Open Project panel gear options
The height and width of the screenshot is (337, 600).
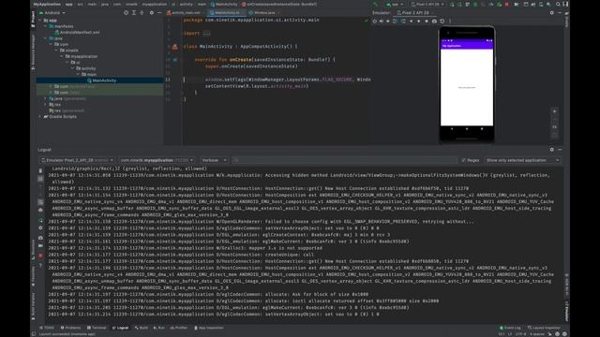coord(152,13)
